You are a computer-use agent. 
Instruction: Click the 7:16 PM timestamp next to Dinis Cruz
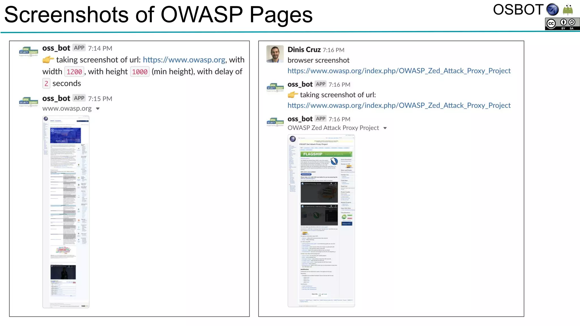pyautogui.click(x=334, y=50)
